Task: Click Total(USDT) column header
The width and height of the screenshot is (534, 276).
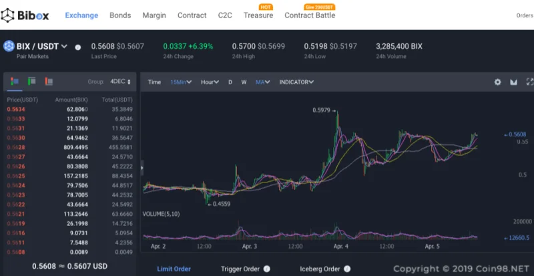Action: coord(117,100)
